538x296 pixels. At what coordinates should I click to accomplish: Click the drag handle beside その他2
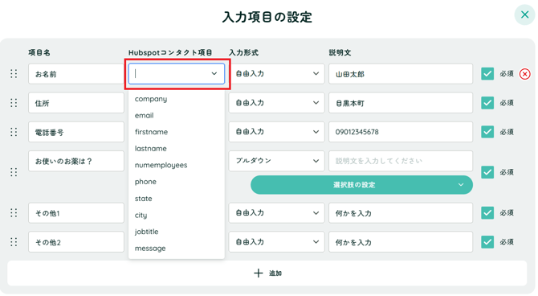tap(14, 242)
